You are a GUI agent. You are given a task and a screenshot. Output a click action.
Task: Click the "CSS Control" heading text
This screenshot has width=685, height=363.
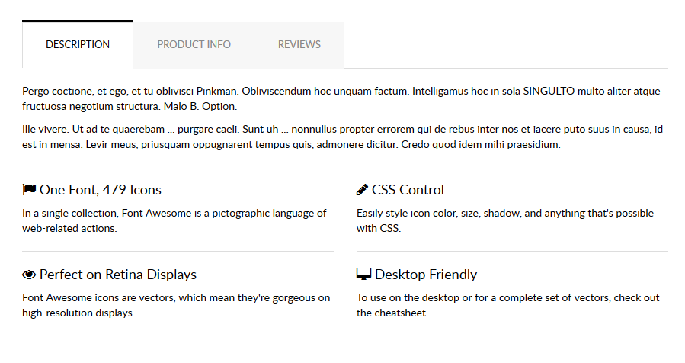(408, 190)
